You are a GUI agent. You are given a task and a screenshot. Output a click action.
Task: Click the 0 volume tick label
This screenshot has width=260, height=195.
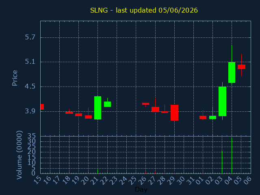pos(33,173)
